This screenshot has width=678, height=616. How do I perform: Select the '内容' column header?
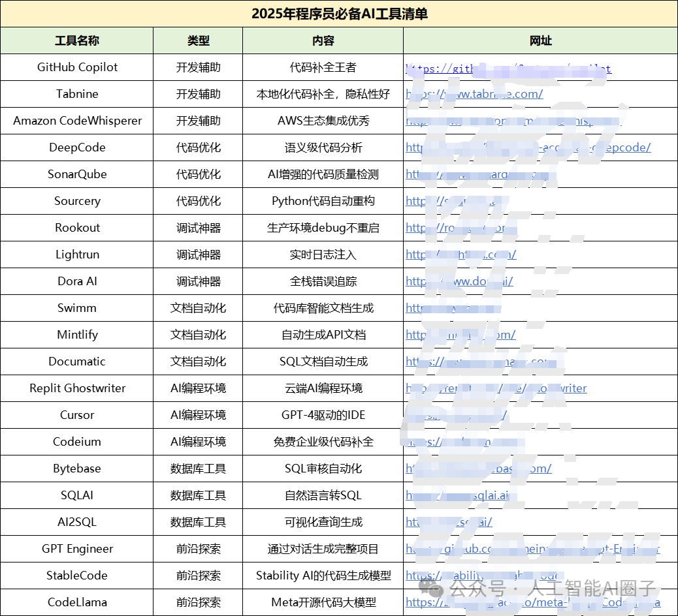click(323, 40)
